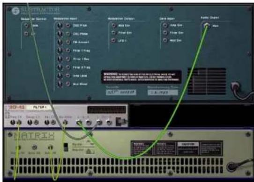254x182 pixels.
Task: Toggle the Unipolar/Bipolar switch on Matrix
Action: coord(66,147)
